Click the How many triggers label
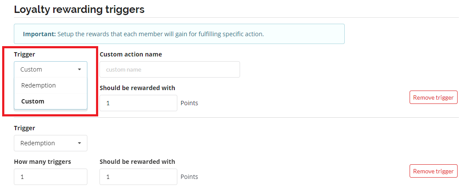This screenshot has width=471, height=191. point(42,162)
